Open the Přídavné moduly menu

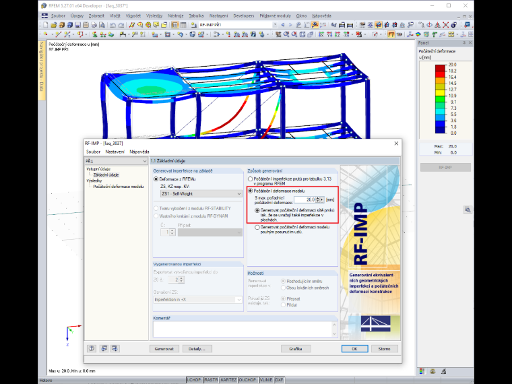275,15
